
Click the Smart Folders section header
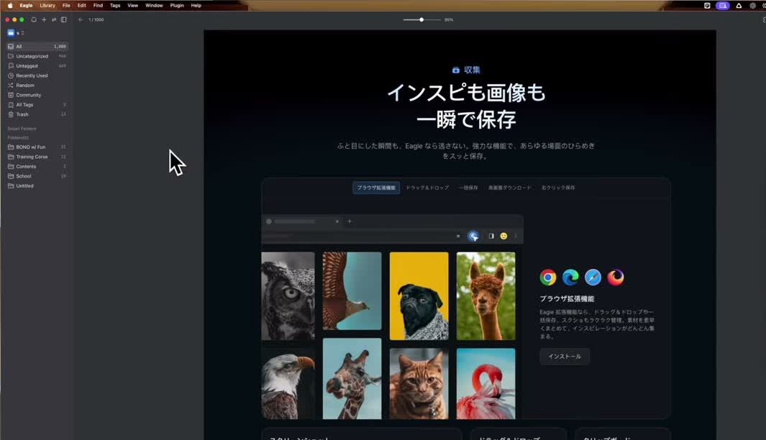coord(22,129)
